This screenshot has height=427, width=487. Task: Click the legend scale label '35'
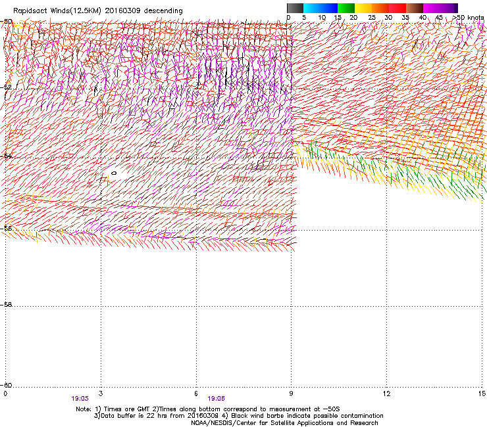tap(405, 18)
